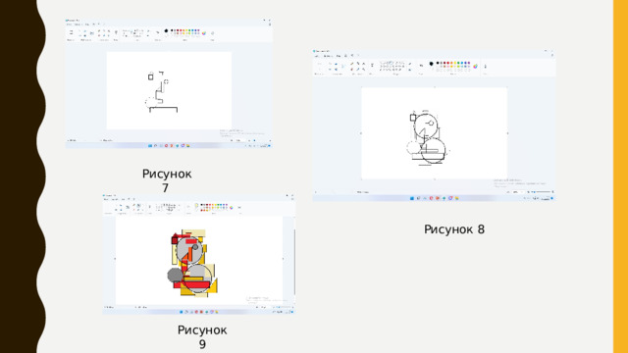The width and height of the screenshot is (628, 353).
Task: Select Color picker tool in Рисунок 8 window
Action: 358,70
